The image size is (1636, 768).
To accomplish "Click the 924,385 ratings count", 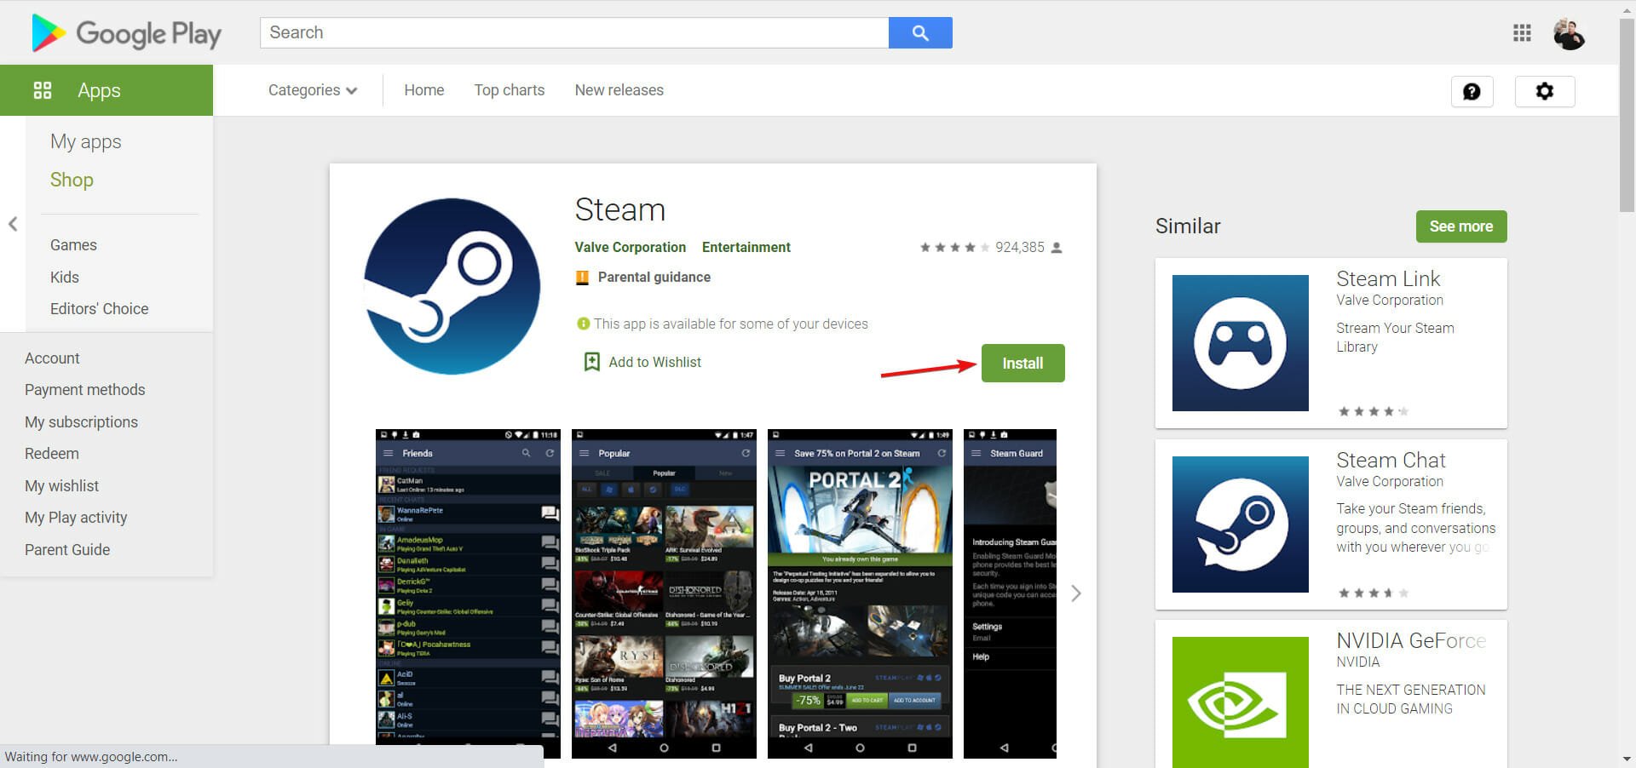I will tap(1020, 248).
